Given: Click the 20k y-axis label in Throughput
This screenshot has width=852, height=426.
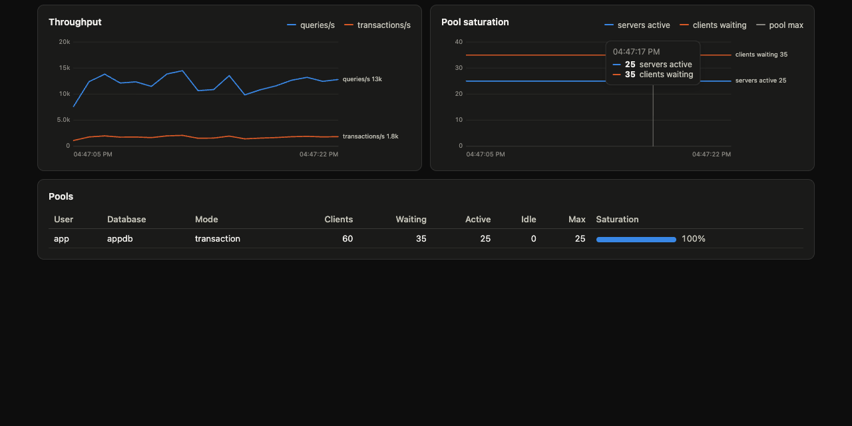Looking at the screenshot, I should (x=65, y=42).
